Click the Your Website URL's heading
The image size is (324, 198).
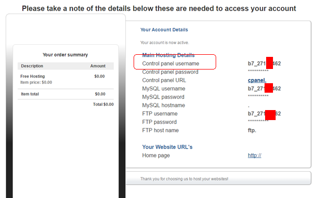coord(167,147)
